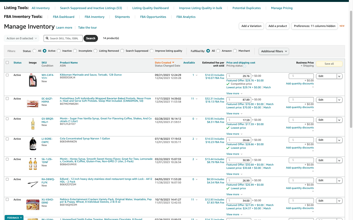Click the Save all button
353x220 pixels.
(x=329, y=64)
